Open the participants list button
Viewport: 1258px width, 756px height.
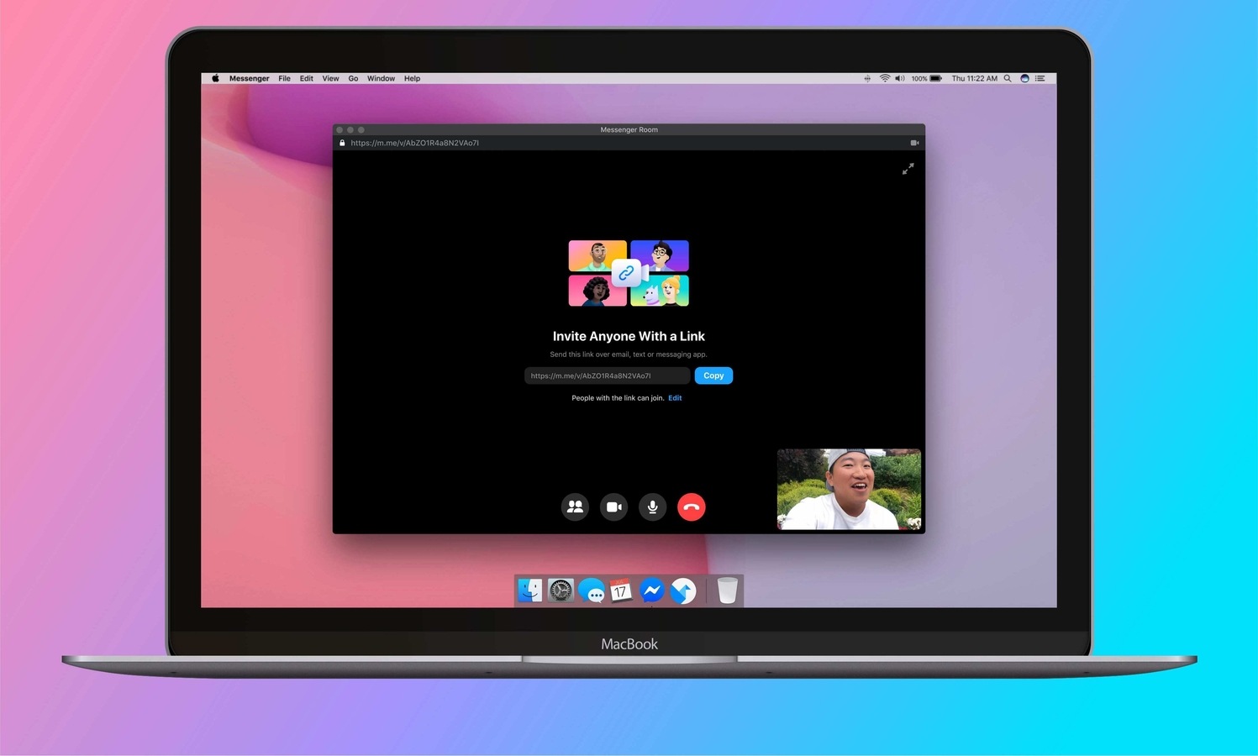point(575,507)
